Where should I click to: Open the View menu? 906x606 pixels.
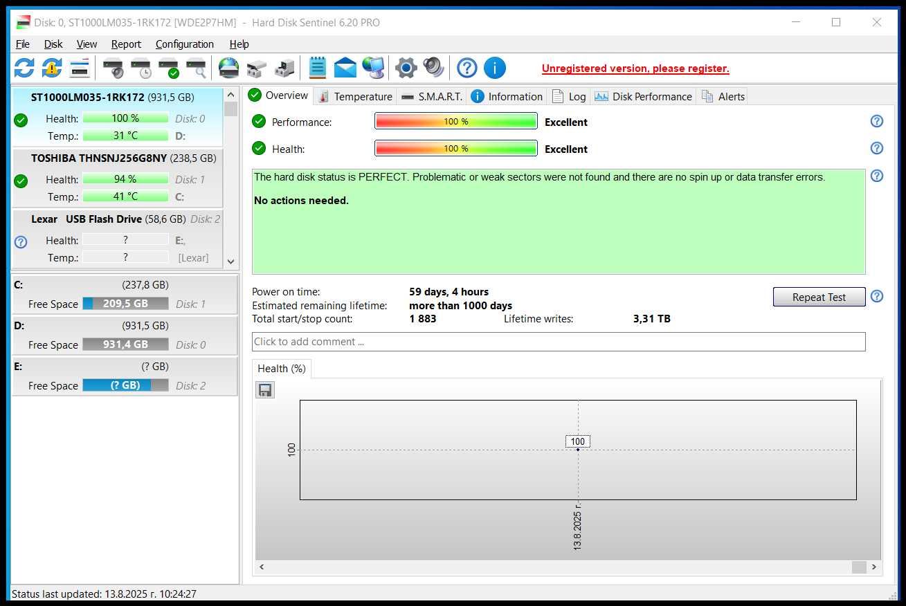coord(87,44)
